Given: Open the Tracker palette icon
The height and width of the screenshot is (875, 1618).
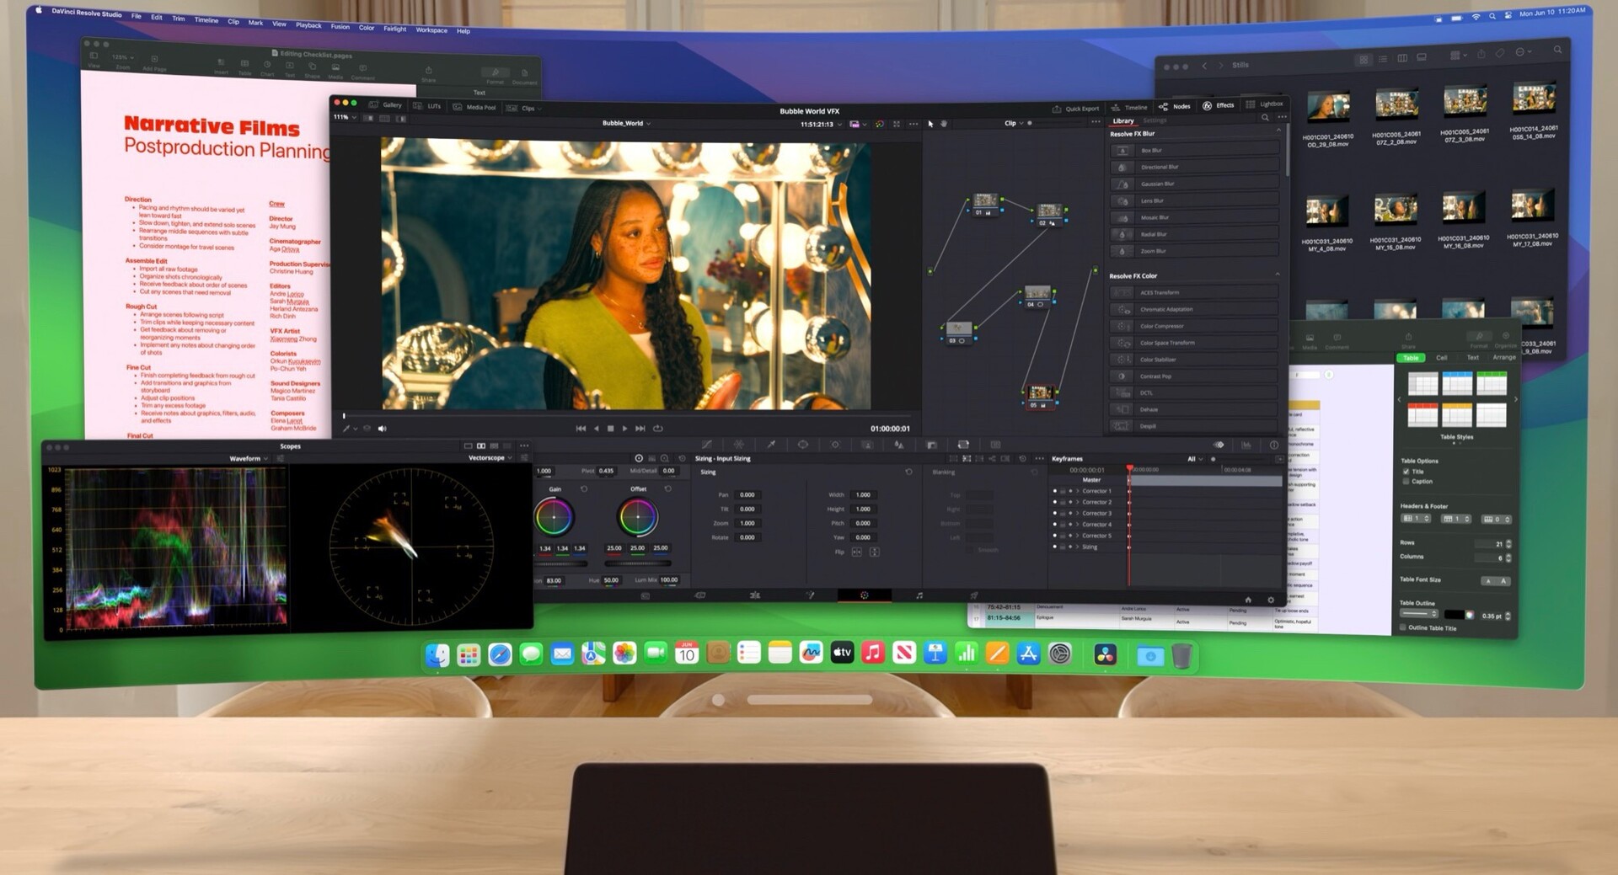Looking at the screenshot, I should [835, 445].
